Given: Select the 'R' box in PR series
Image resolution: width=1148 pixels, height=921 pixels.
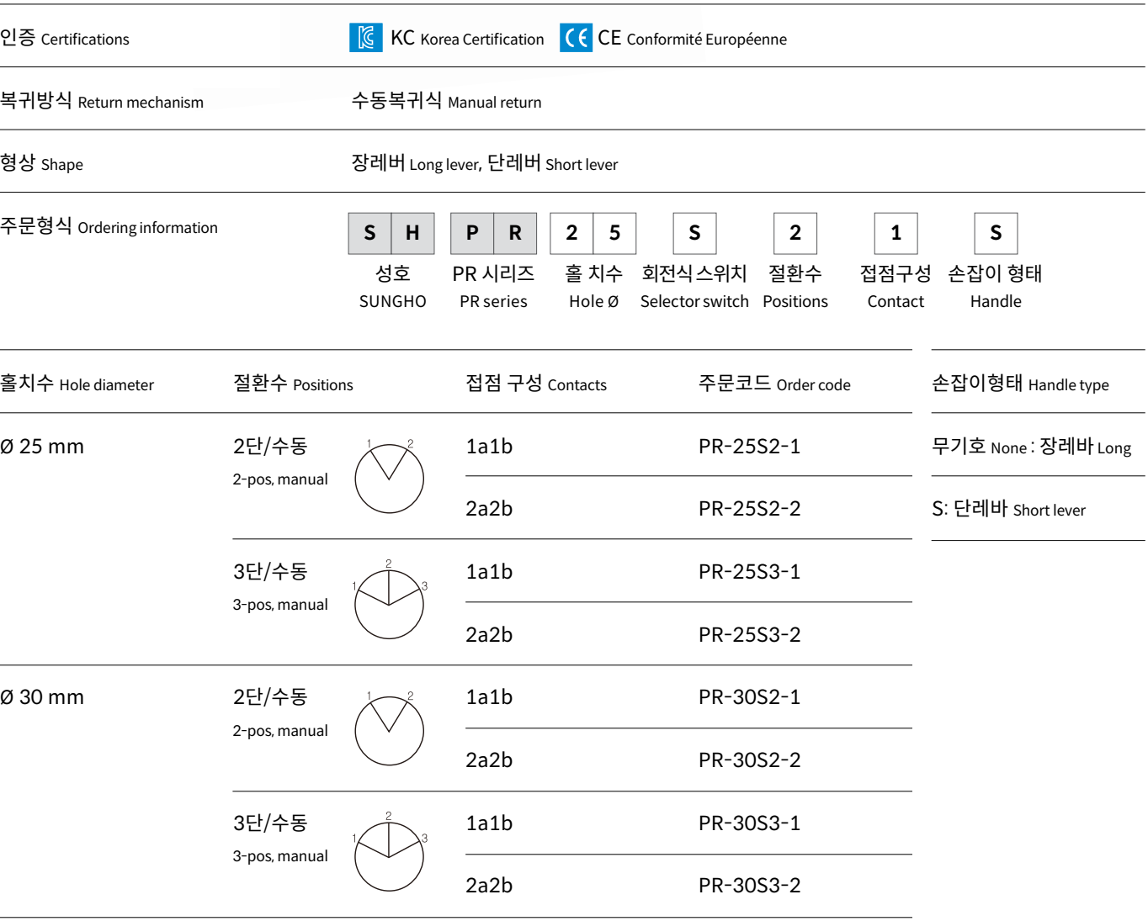Looking at the screenshot, I should click(515, 233).
